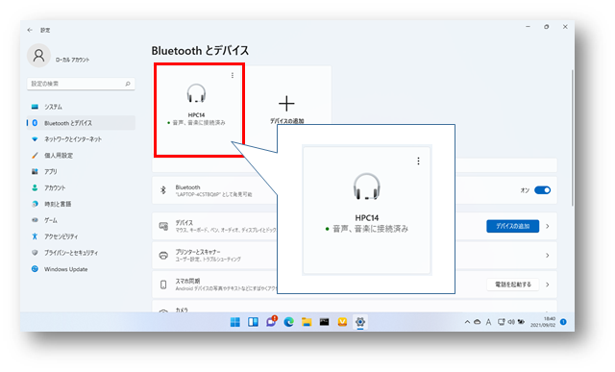
Task: Go to アカウント settings
Action: click(81, 188)
